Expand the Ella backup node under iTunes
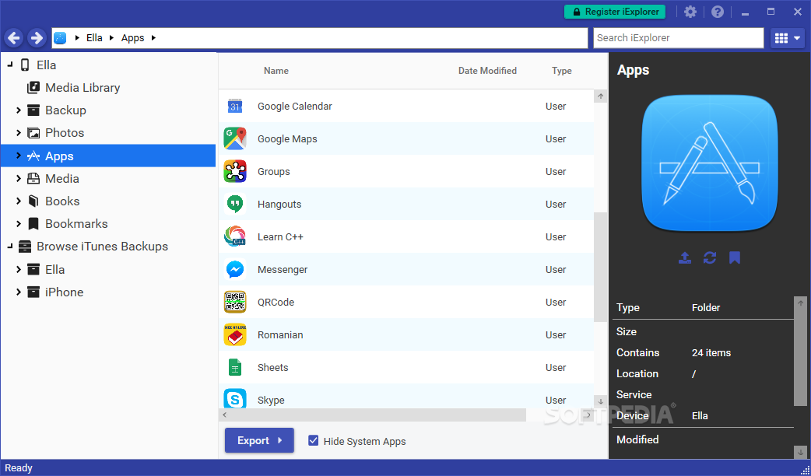 pyautogui.click(x=19, y=269)
